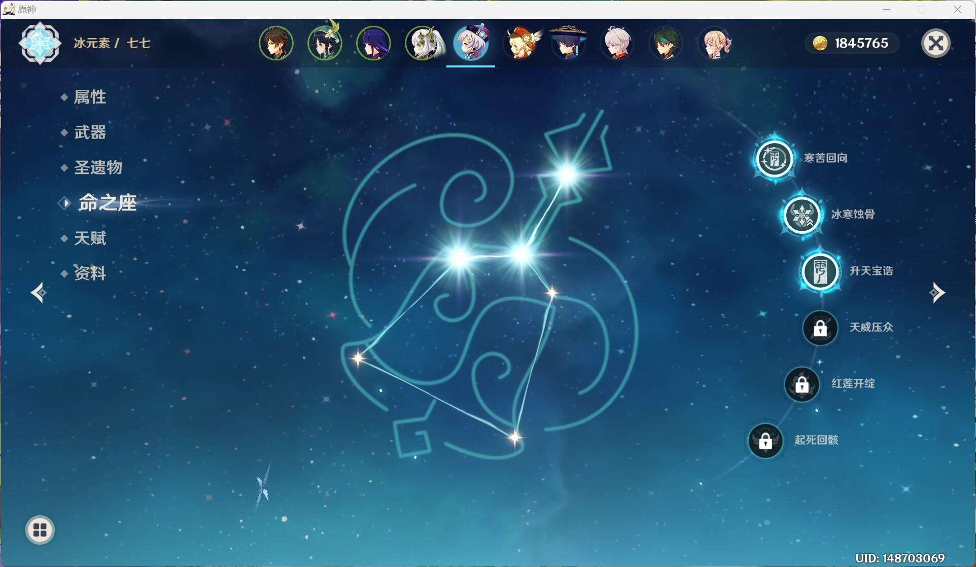Screen dimensions: 976x567
Task: Select the Xiao avatar with dark green hair
Action: point(666,44)
